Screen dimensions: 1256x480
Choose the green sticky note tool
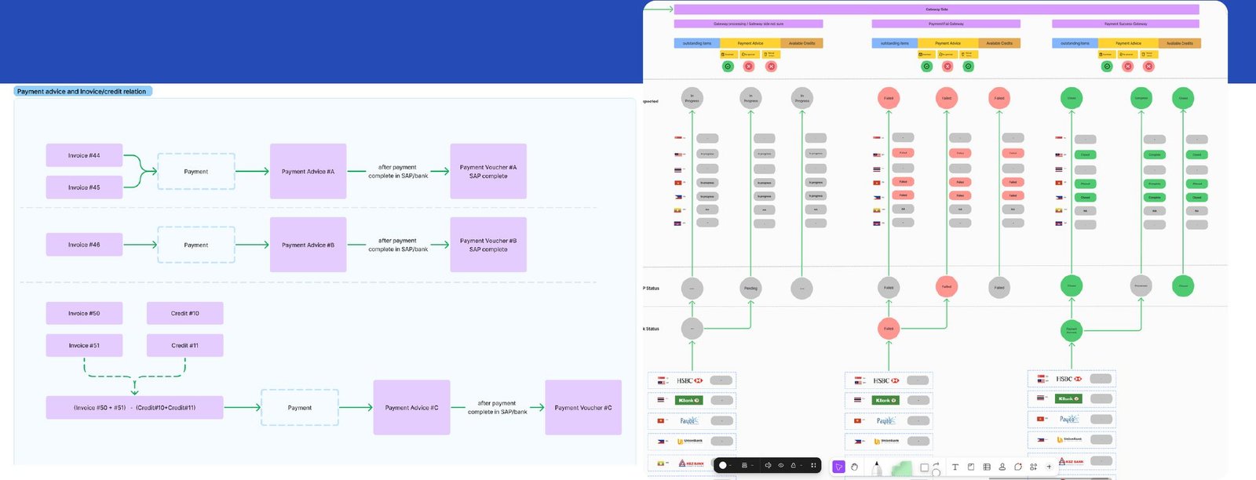click(x=901, y=468)
